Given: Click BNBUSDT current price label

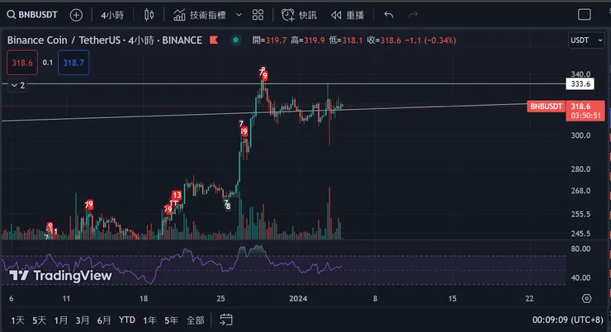Looking at the screenshot, I should pos(546,107).
